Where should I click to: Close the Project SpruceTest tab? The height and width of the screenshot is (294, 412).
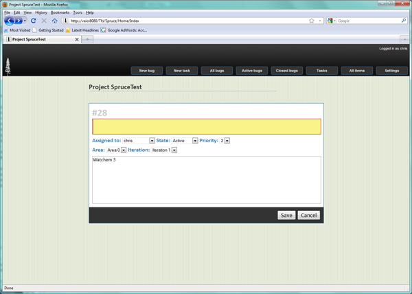[77, 39]
